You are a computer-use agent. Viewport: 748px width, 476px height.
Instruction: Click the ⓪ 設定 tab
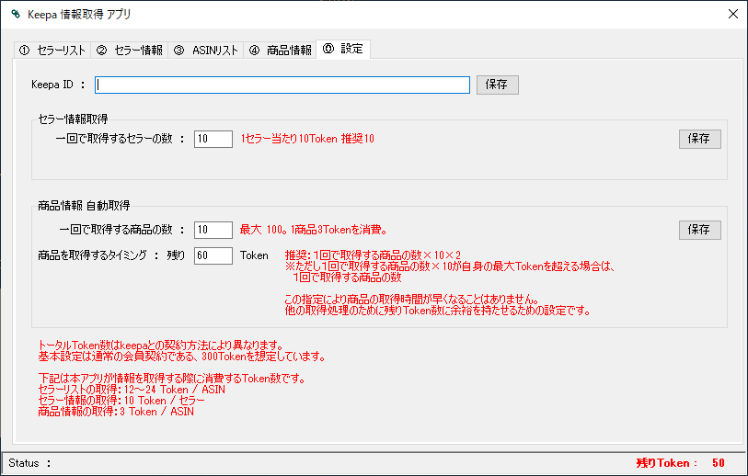coord(343,49)
